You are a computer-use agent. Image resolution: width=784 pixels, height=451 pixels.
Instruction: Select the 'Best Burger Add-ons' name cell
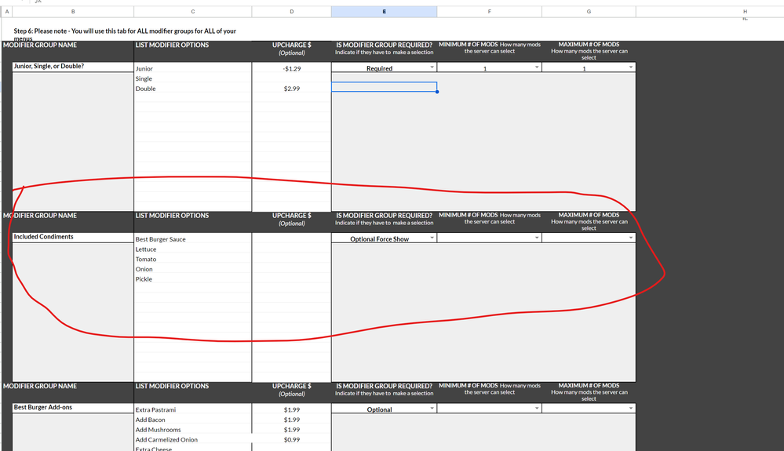(x=72, y=408)
